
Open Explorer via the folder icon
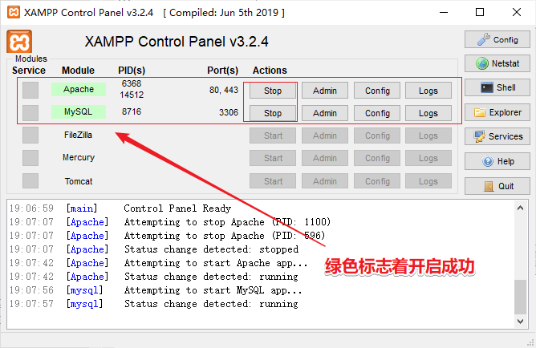click(497, 112)
